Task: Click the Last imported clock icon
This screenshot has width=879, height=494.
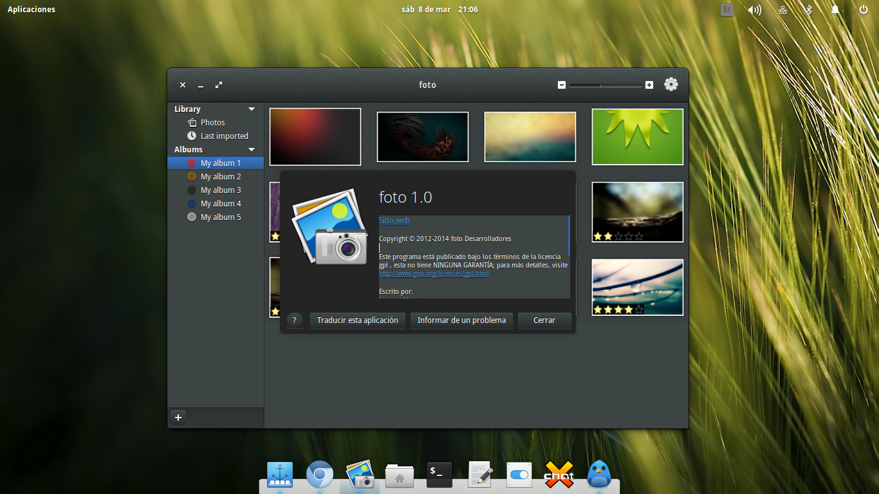Action: (x=192, y=136)
